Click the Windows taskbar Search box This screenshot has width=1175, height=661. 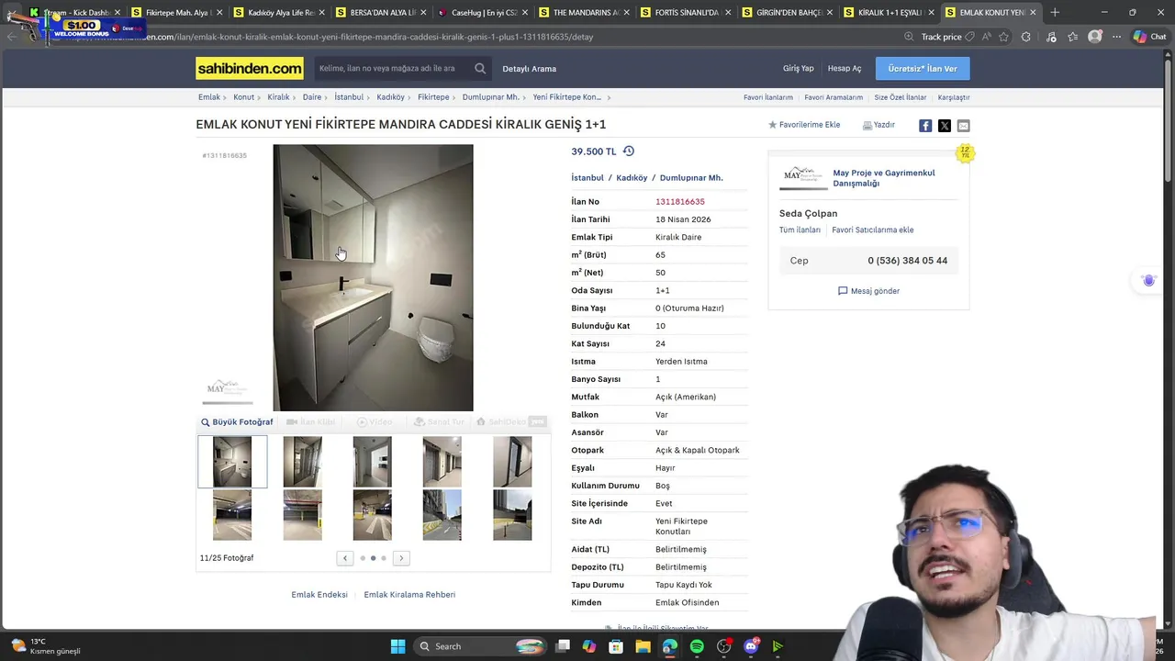tap(480, 646)
